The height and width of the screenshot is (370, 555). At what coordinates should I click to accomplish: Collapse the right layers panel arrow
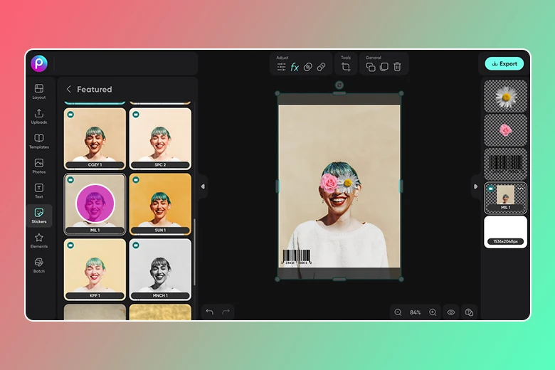coord(475,186)
